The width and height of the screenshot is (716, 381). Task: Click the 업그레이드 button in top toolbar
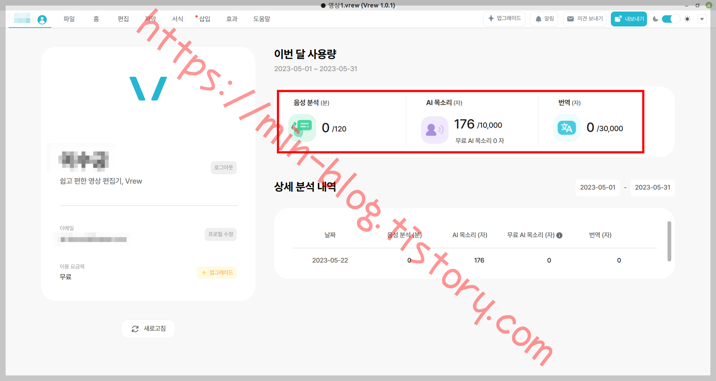(x=504, y=19)
